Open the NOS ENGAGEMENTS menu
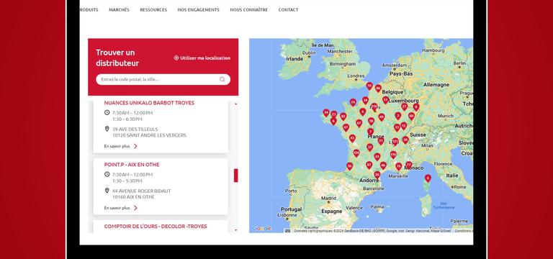This screenshot has height=259, width=553. [x=199, y=10]
